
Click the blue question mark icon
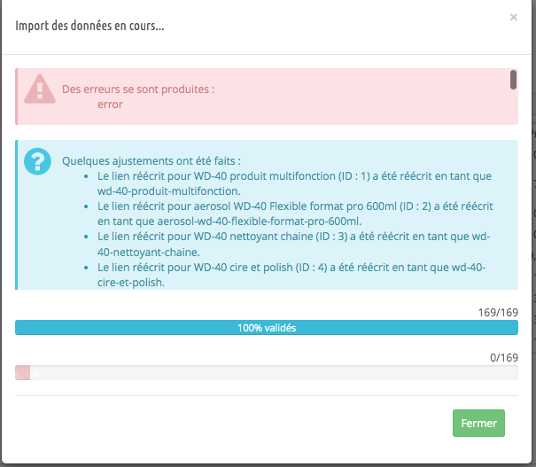pyautogui.click(x=38, y=160)
